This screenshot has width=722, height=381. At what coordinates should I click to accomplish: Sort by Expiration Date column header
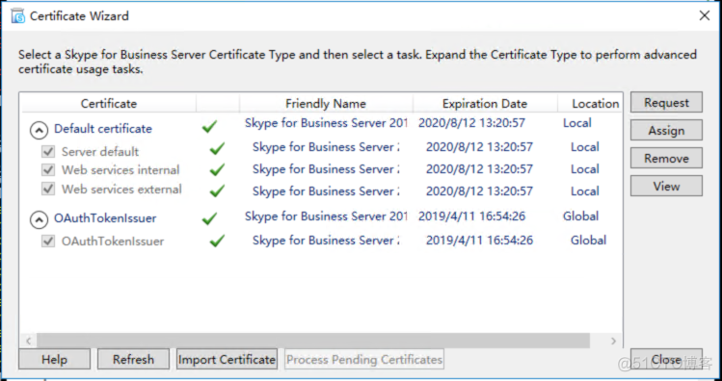click(x=485, y=103)
